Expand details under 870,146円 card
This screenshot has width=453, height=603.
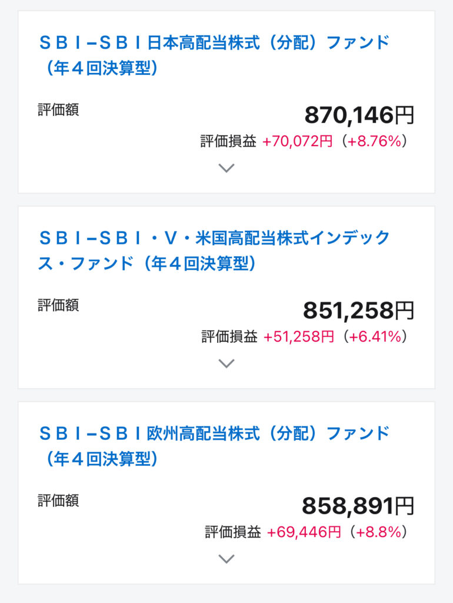pyautogui.click(x=226, y=168)
